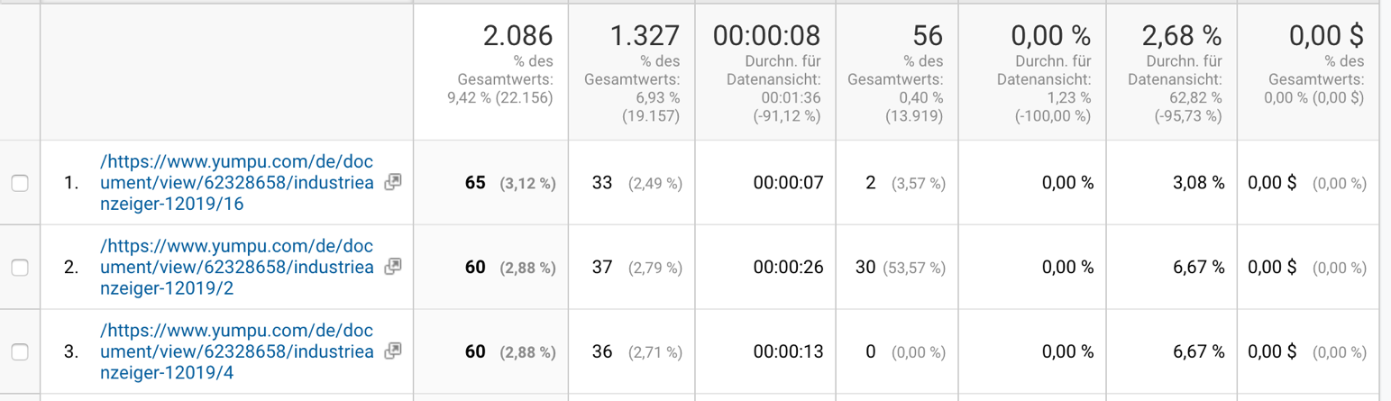Click the 1.327 summary total
Image resolution: width=1391 pixels, height=401 pixels.
[645, 36]
